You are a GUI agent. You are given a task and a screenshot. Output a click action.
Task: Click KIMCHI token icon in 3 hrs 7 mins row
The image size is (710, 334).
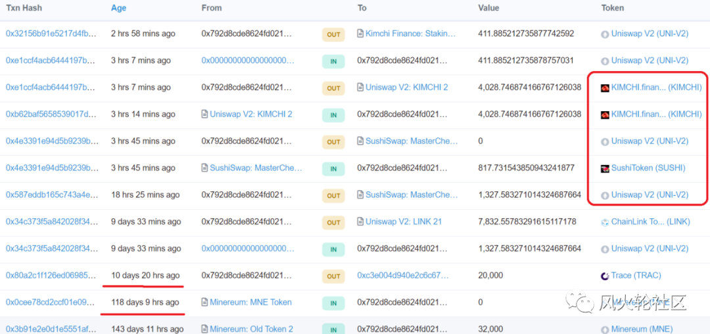[605, 88]
